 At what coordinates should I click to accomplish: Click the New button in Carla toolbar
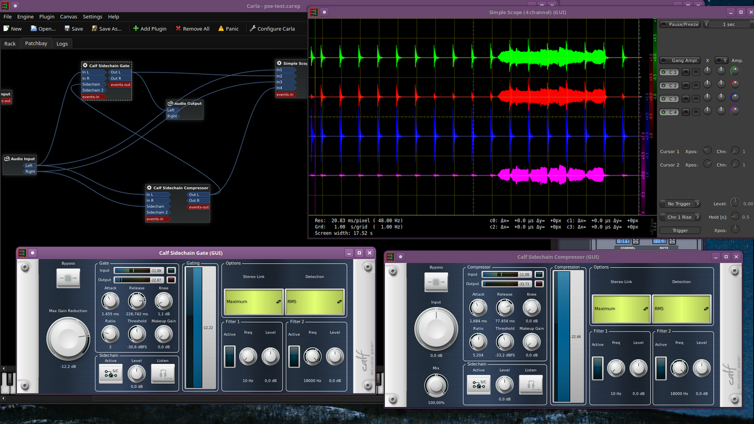[12, 28]
